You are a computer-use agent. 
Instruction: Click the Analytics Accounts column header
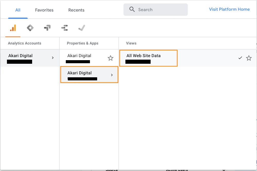[x=25, y=43]
